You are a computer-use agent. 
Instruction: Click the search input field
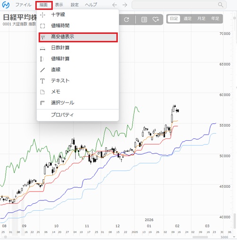179,5
